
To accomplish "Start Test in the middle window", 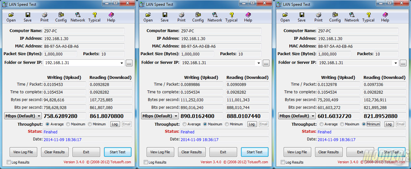I will coord(255,152).
